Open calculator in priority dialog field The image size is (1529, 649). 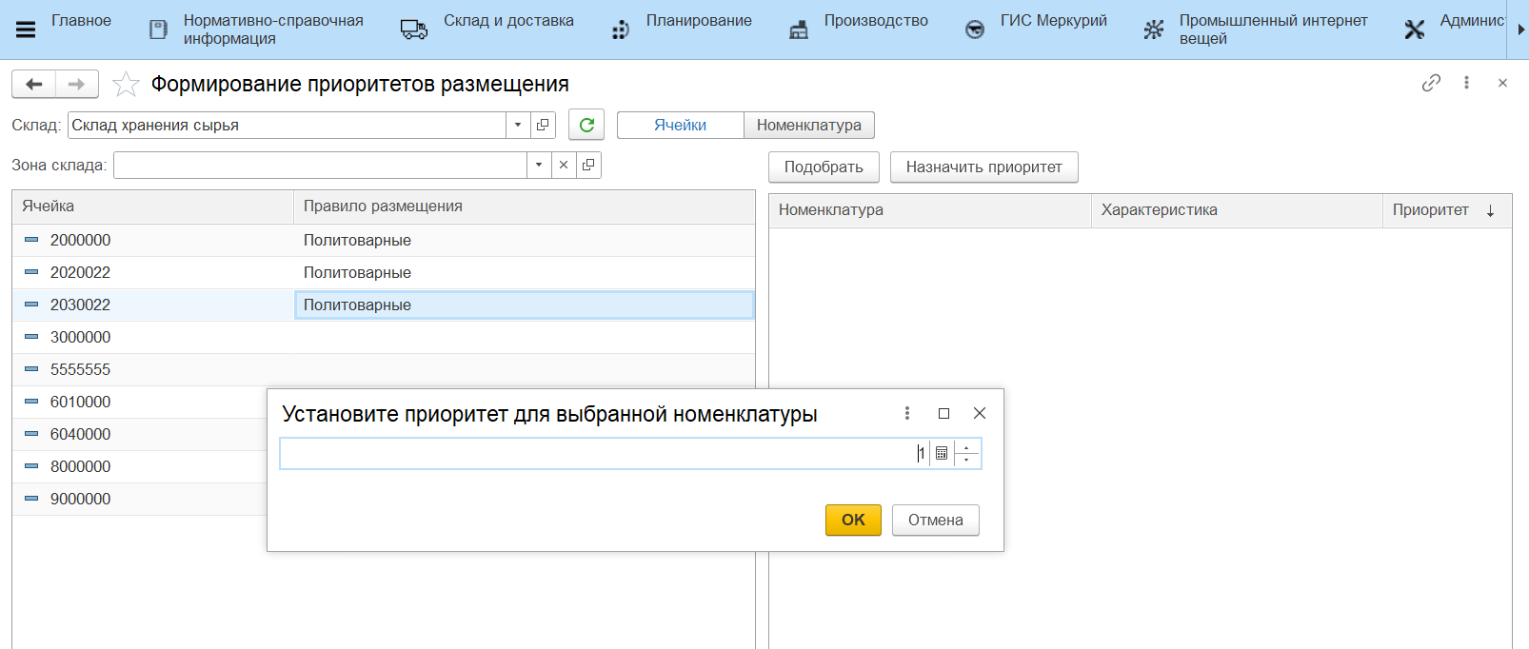(x=942, y=454)
